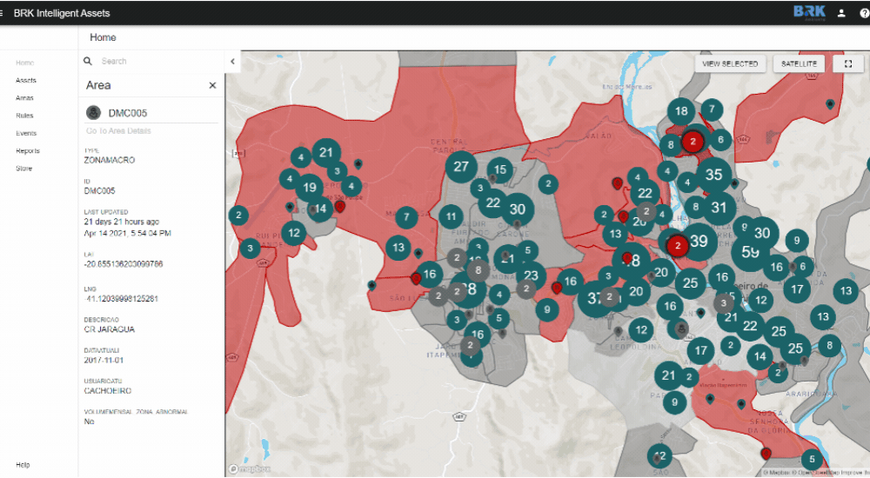Click the DMC005 area avatar icon
The image size is (870, 478).
94,113
